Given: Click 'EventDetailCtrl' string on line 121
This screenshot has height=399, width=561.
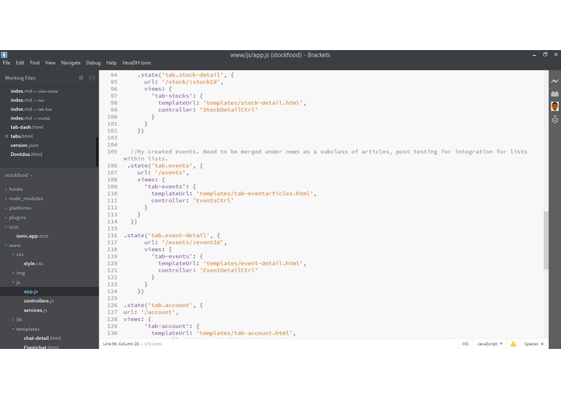Looking at the screenshot, I should (x=228, y=271).
